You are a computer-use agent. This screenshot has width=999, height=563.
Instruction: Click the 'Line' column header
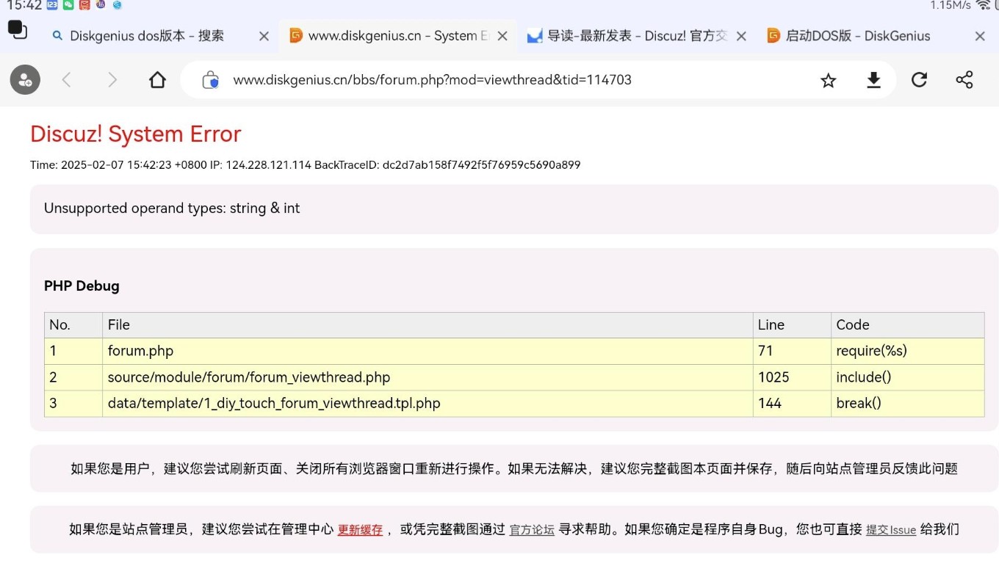tap(792, 325)
